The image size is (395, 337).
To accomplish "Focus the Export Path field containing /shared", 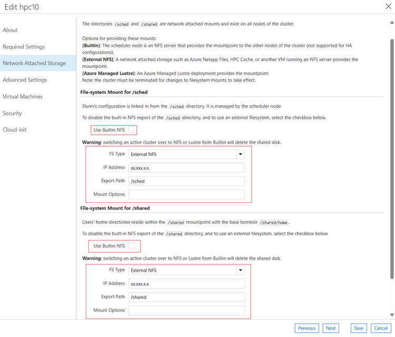I will pyautogui.click(x=186, y=297).
